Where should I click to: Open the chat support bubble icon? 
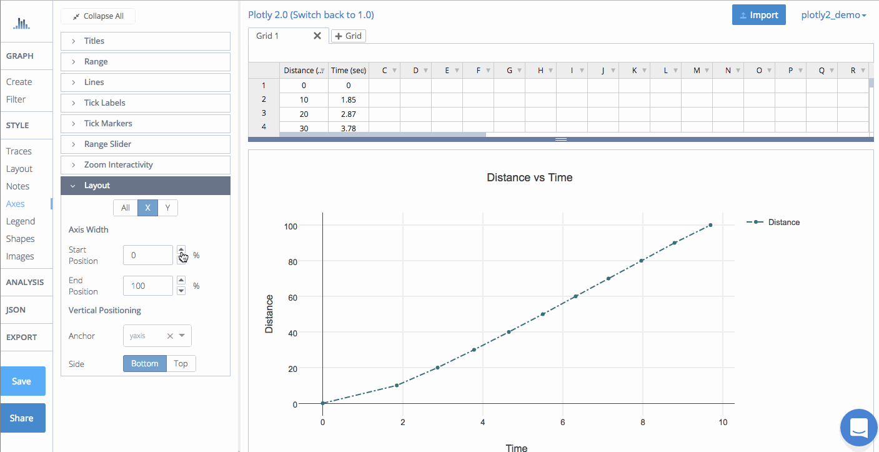tap(859, 428)
